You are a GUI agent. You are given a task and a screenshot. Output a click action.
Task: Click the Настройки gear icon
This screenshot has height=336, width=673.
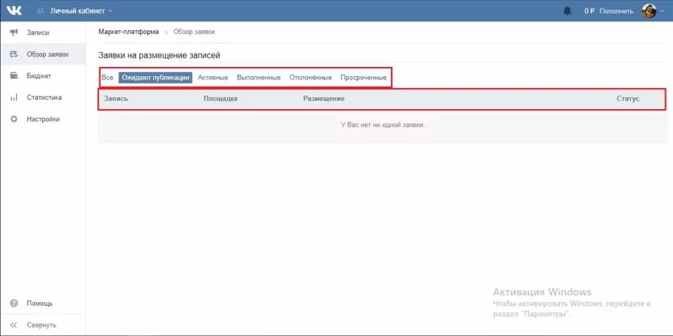tap(14, 119)
